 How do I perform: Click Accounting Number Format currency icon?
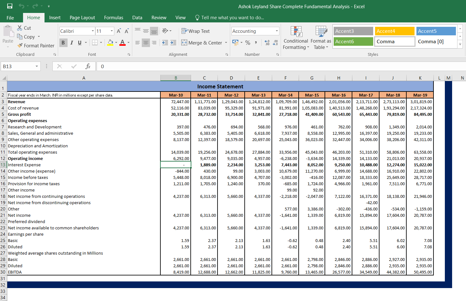(x=236, y=43)
